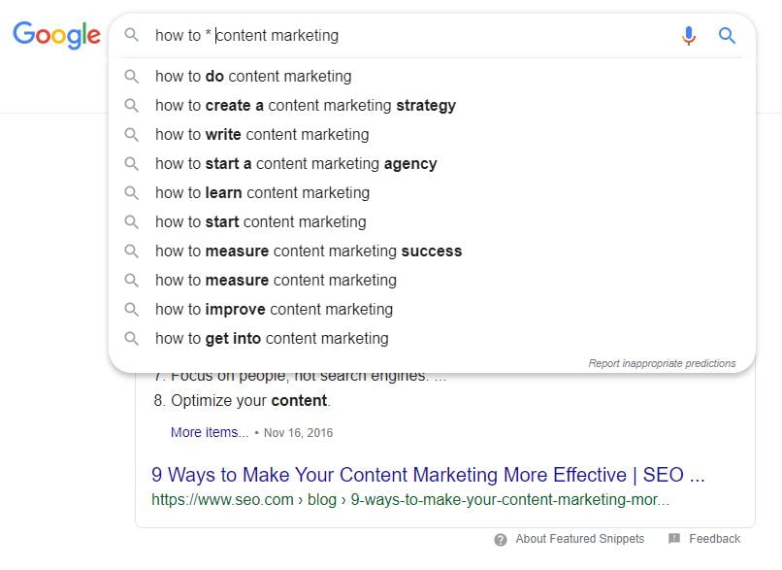Click the blue search magnifier button

[727, 35]
